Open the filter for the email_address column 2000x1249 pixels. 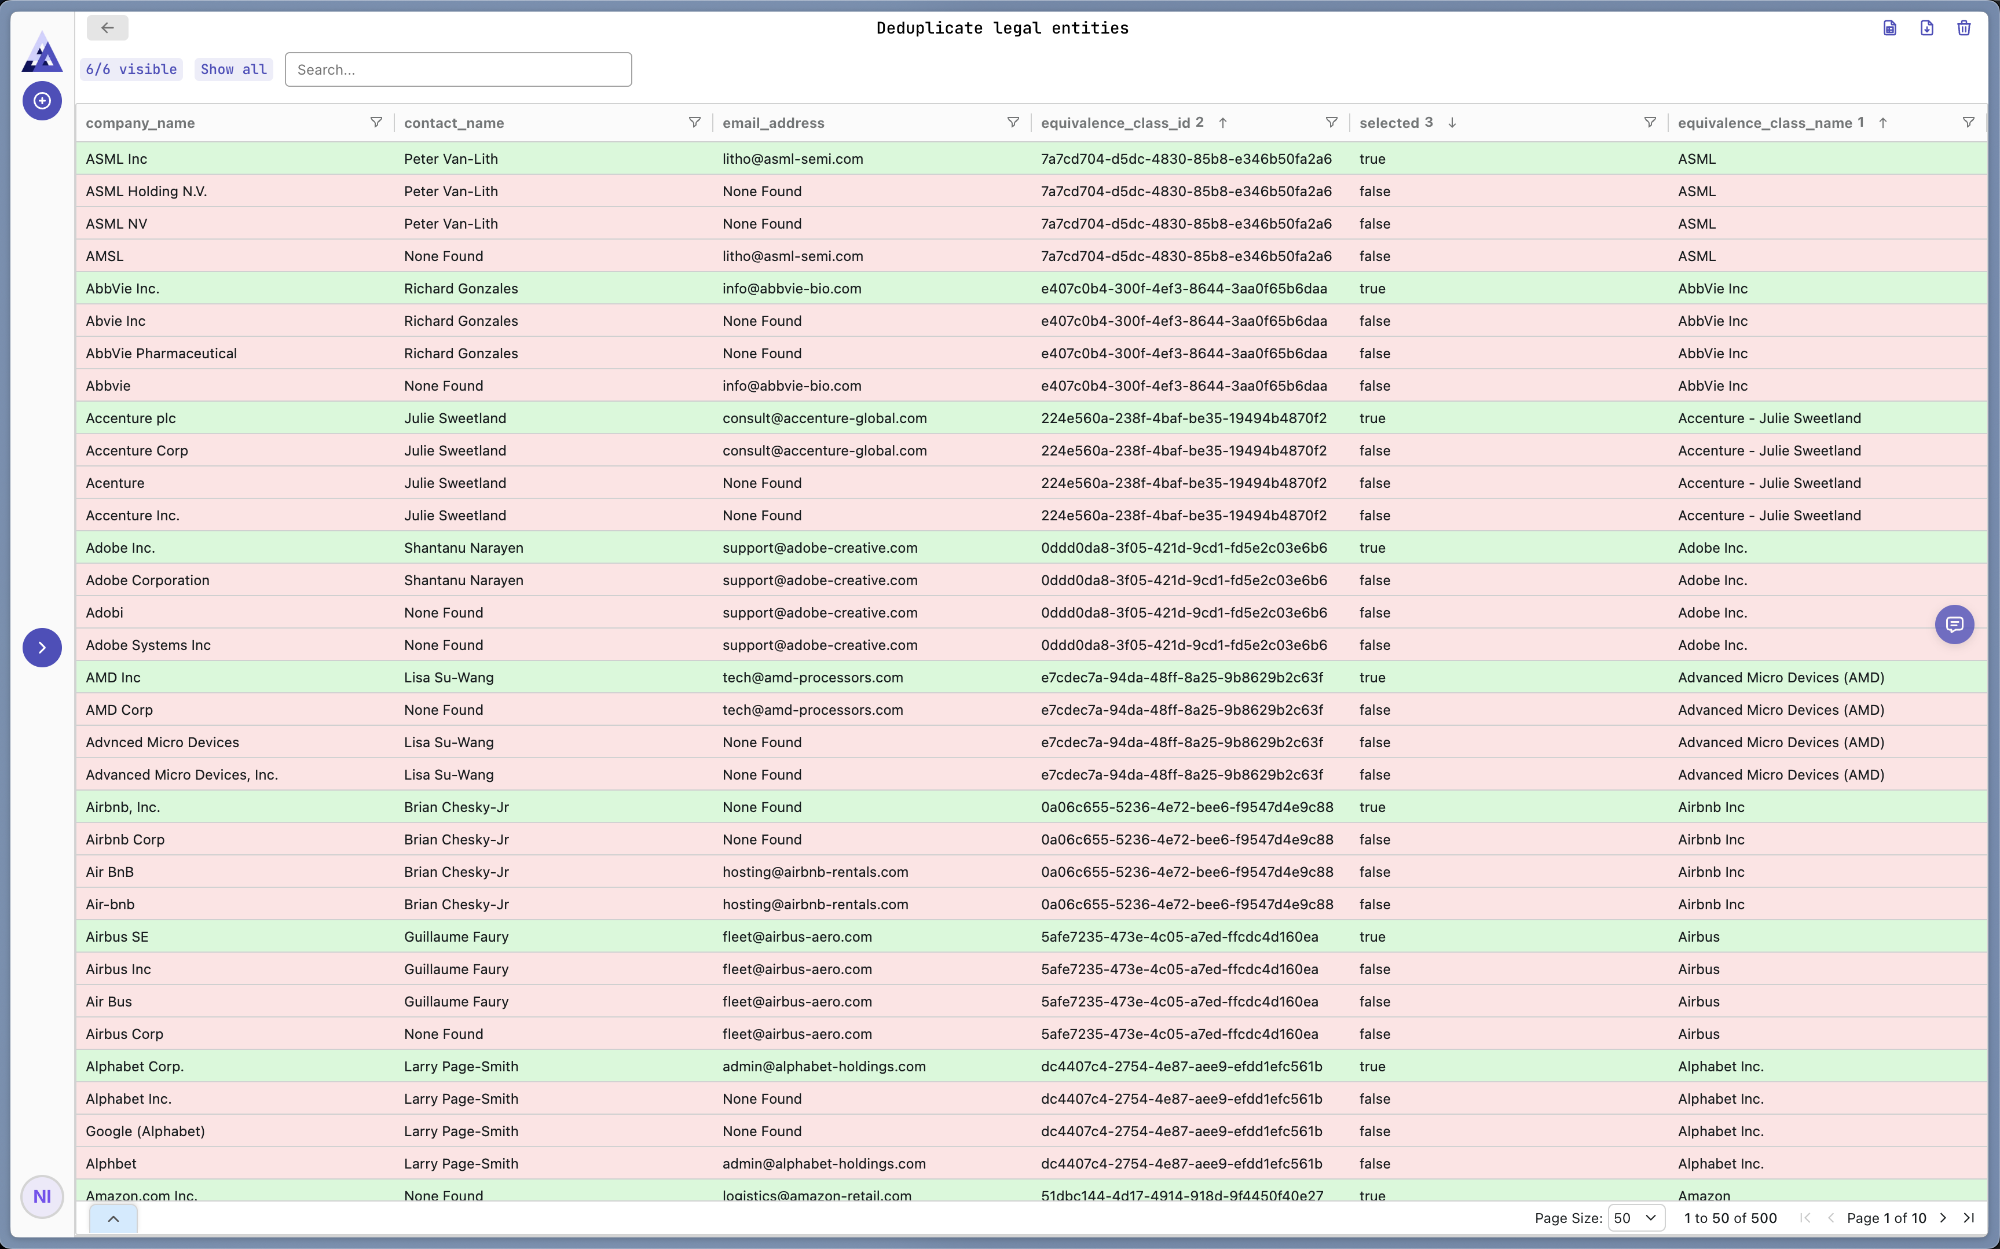[1012, 122]
